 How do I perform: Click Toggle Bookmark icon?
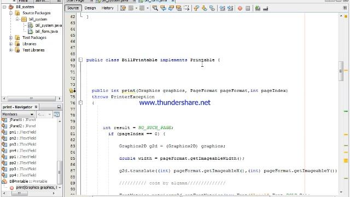coord(212,8)
